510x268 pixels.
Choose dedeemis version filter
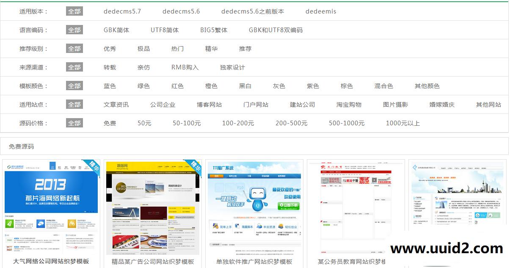[x=320, y=11]
